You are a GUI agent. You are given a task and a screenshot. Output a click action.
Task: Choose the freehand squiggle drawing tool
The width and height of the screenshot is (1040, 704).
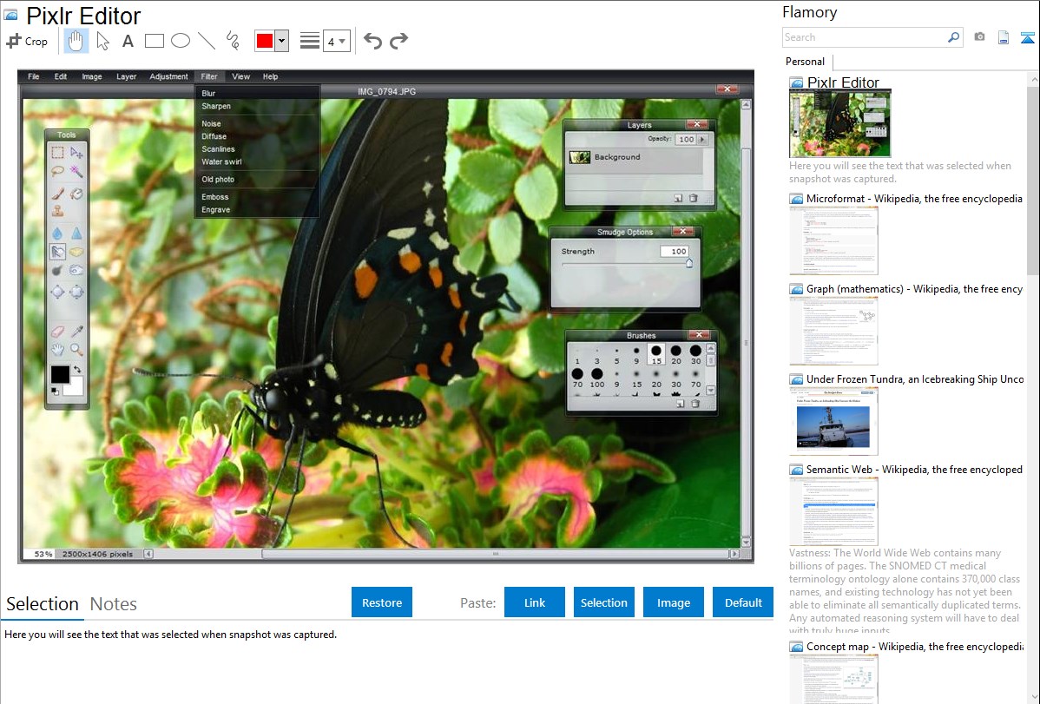[233, 41]
